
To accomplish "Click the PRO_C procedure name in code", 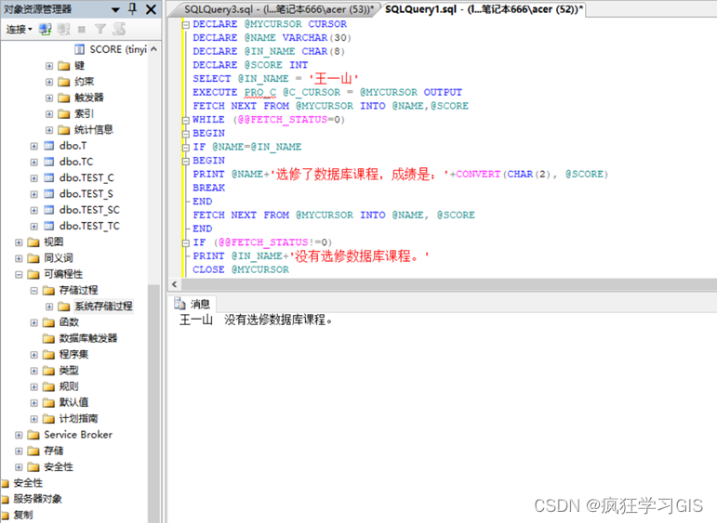I will point(260,92).
